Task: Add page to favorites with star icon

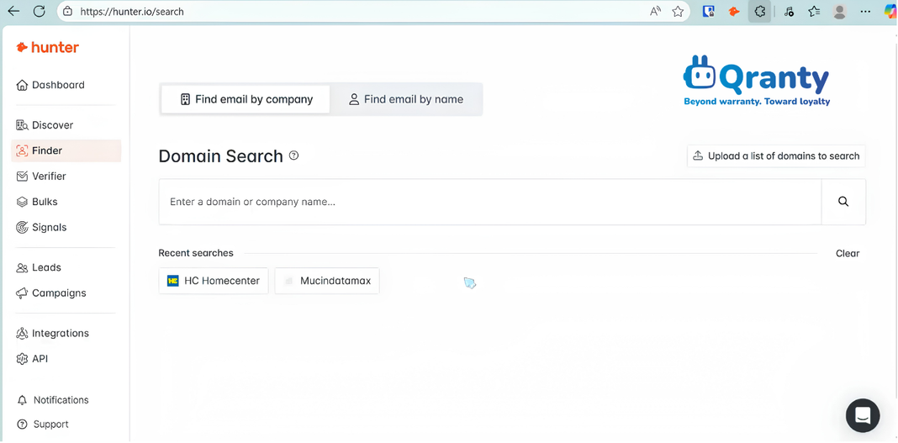Action: pyautogui.click(x=678, y=12)
